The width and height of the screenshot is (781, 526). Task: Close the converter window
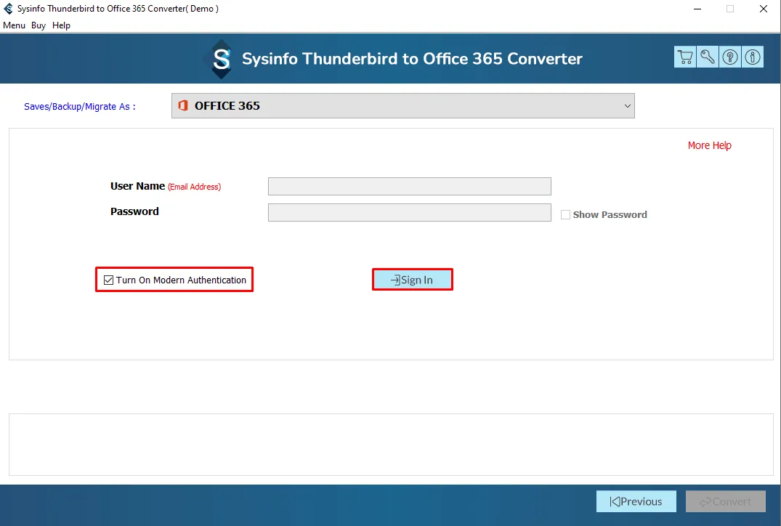[763, 9]
